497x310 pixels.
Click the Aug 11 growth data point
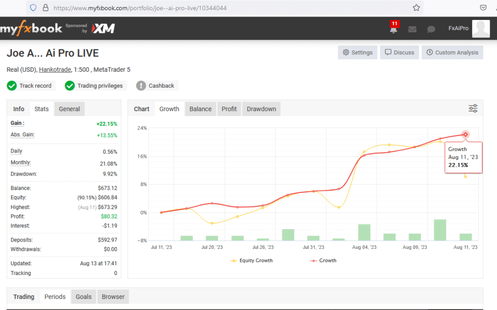pyautogui.click(x=465, y=134)
